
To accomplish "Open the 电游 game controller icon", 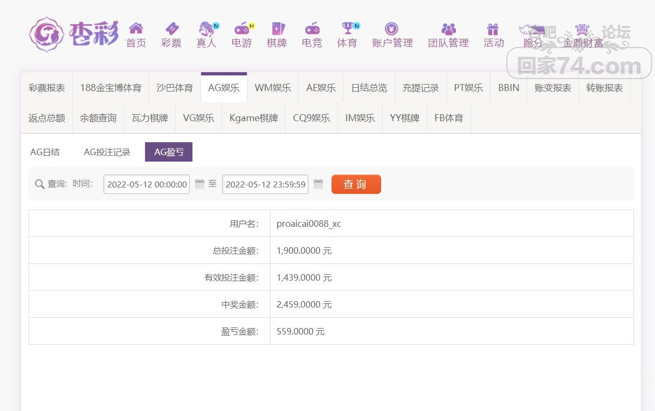I will 243,29.
